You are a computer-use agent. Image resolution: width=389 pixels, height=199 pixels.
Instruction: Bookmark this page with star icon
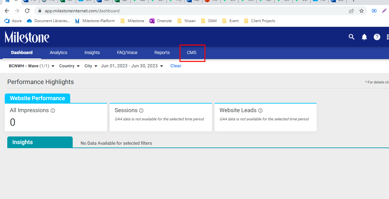coord(362,11)
